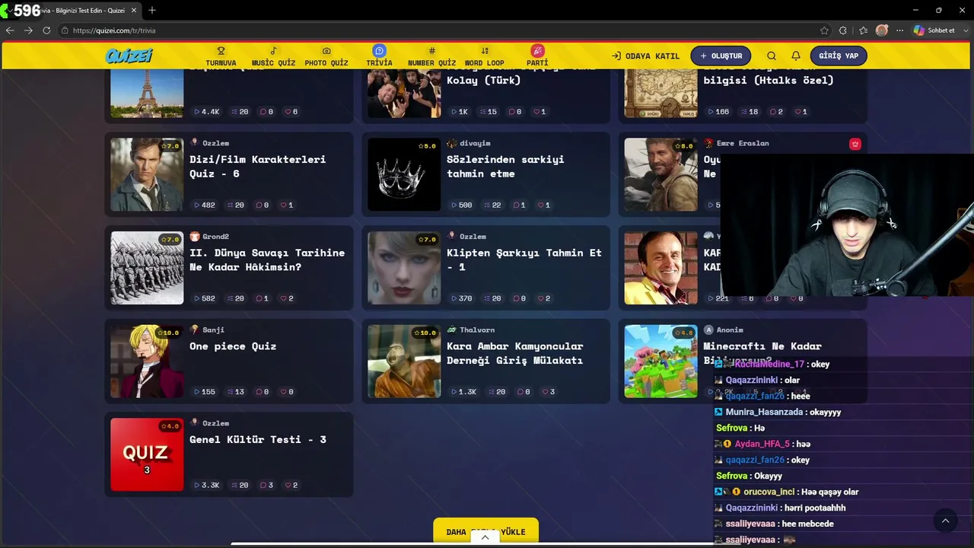Viewport: 974px width, 548px height.
Task: Open Sözlerinden sarkiyi tahmin etme quiz
Action: click(x=505, y=166)
